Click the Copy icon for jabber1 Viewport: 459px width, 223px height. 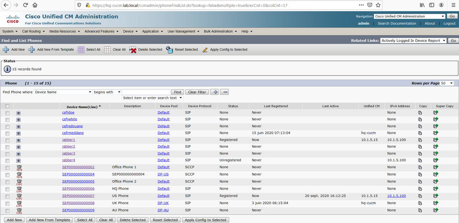(x=420, y=140)
